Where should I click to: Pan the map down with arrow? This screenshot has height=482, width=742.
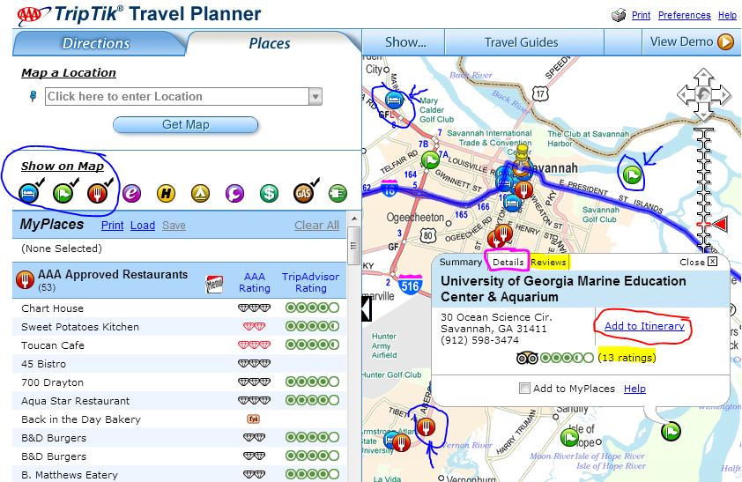coord(704,114)
